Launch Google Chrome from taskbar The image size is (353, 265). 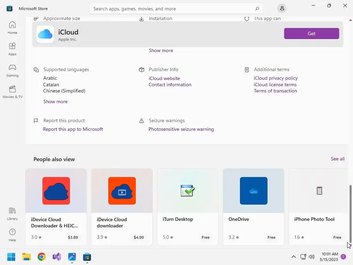tap(42, 257)
